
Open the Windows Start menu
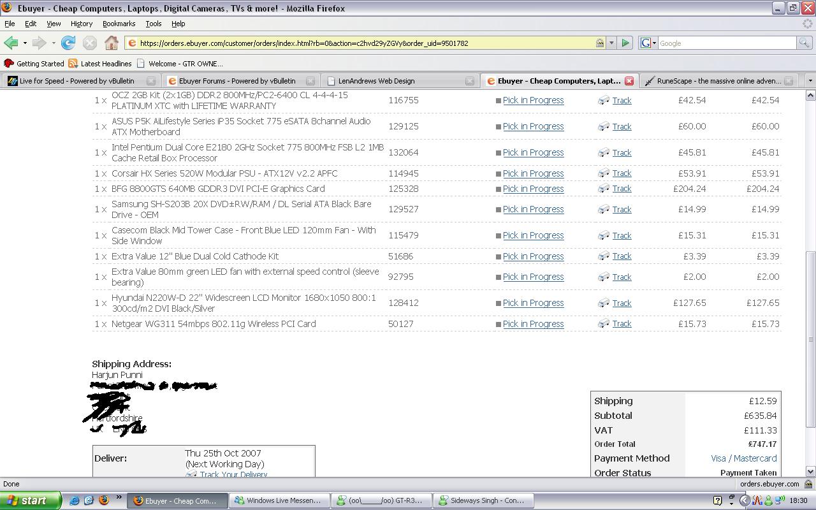coord(31,500)
